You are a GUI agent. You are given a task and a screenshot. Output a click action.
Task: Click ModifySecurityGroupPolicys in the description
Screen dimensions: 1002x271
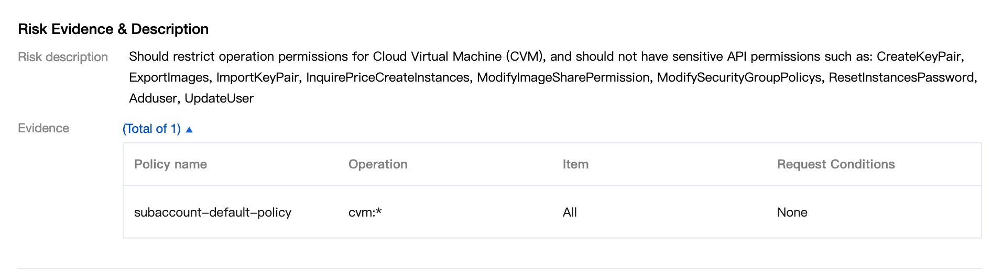pos(739,77)
